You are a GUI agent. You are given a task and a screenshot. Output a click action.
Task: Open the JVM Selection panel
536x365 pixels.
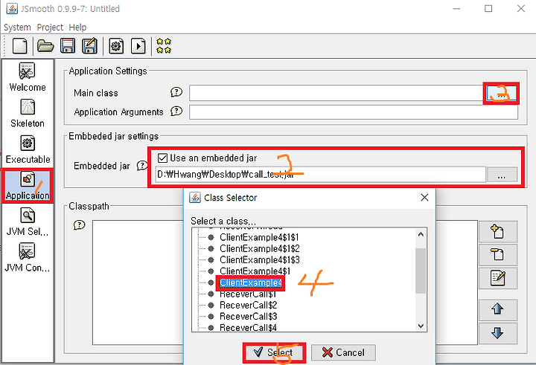(28, 222)
